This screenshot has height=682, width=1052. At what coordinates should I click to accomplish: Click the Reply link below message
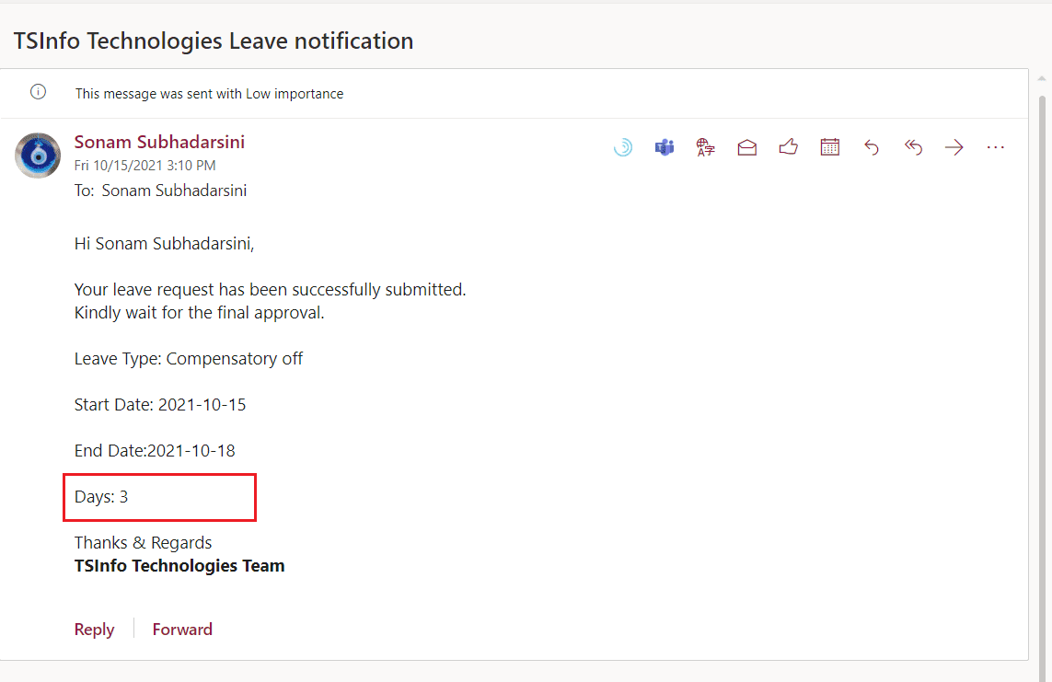[x=94, y=629]
